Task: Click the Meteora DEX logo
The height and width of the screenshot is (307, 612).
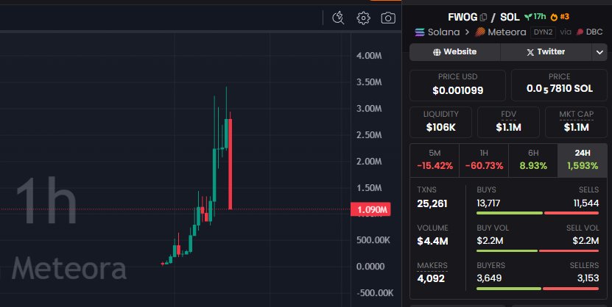Action: (x=479, y=32)
